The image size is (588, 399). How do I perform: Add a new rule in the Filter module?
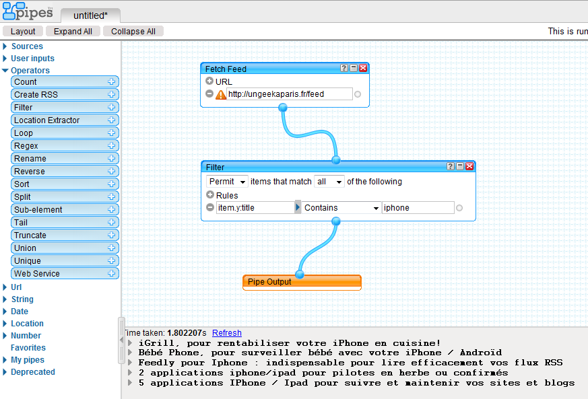click(x=209, y=195)
